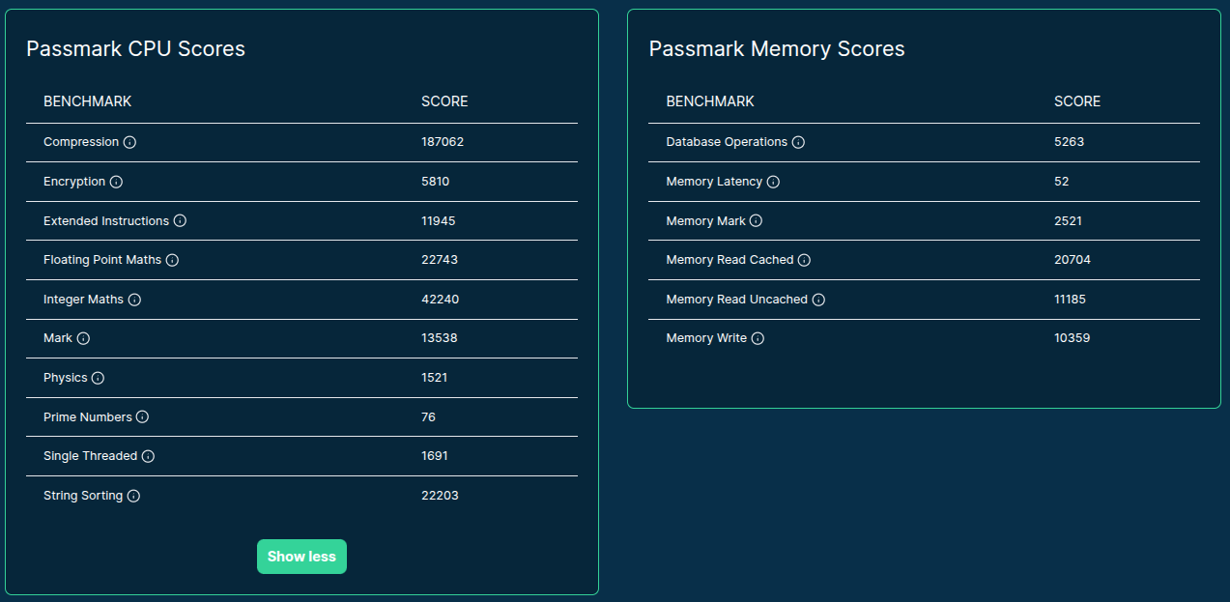
Task: Select Integer Maths score 42240
Action: (441, 300)
